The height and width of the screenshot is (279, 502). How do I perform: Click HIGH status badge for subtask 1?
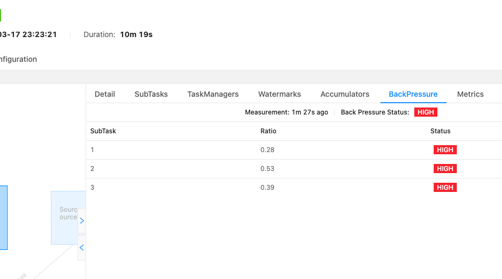point(445,150)
